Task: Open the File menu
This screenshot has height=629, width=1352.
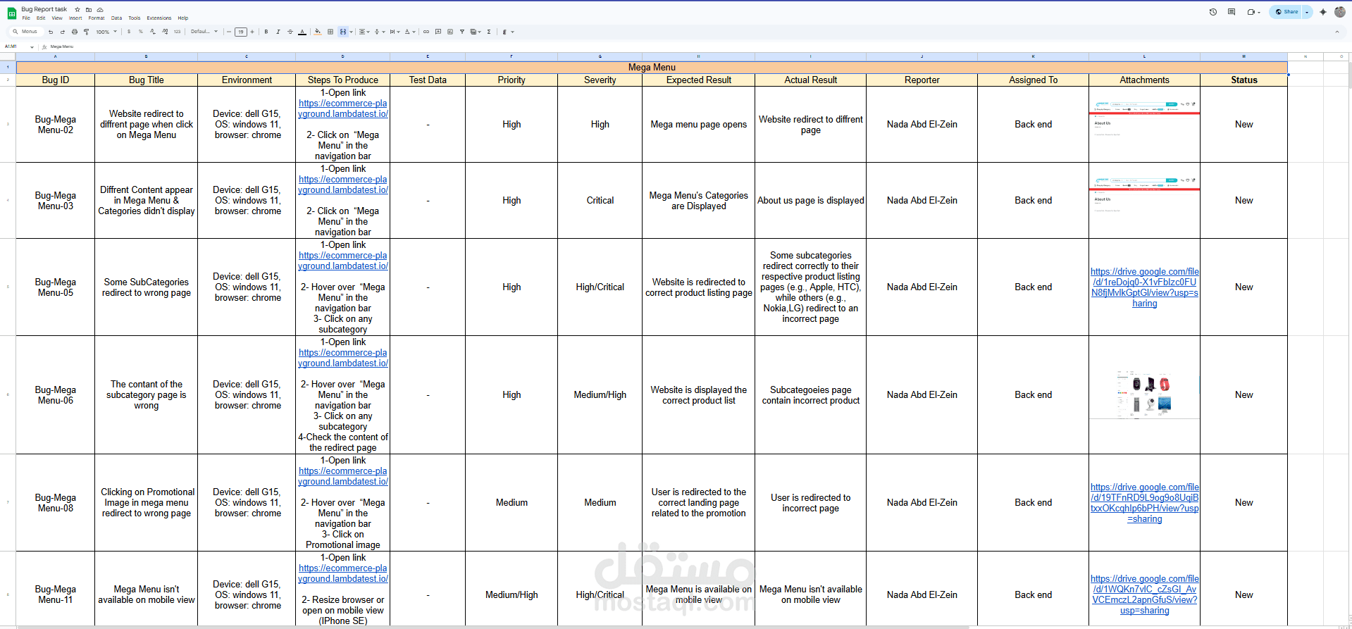Action: [x=26, y=18]
